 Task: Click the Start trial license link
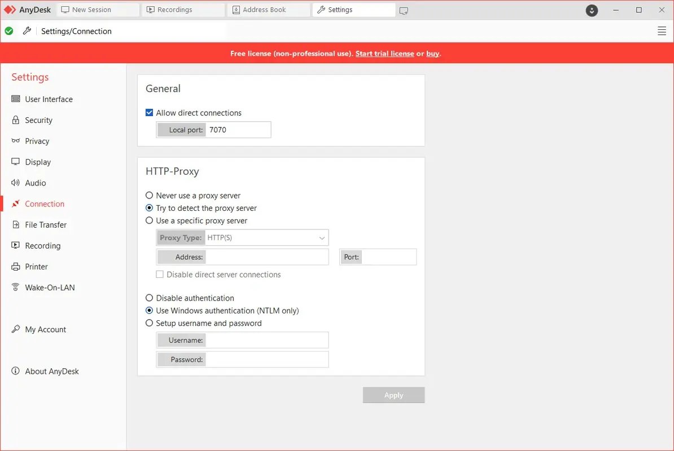(x=384, y=54)
